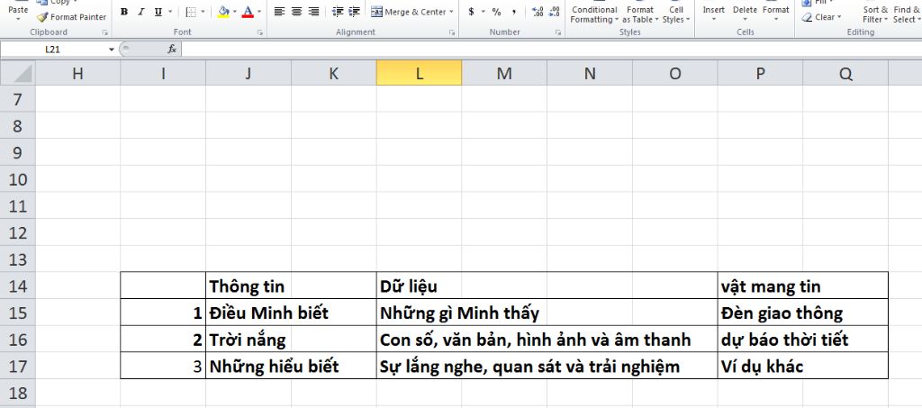Apply accounting dollar number format
922x408 pixels.
click(471, 12)
